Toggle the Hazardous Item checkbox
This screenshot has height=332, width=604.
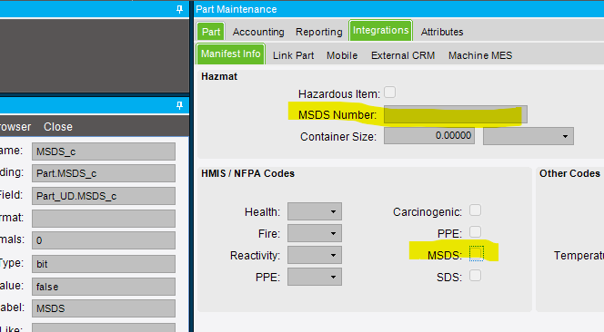coord(390,93)
